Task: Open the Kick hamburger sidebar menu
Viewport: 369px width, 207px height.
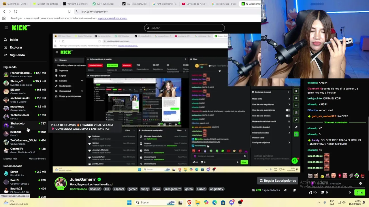Action: click(6, 28)
